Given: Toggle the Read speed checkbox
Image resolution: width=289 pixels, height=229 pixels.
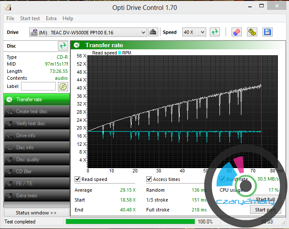Looking at the screenshot, I should (x=78, y=179).
